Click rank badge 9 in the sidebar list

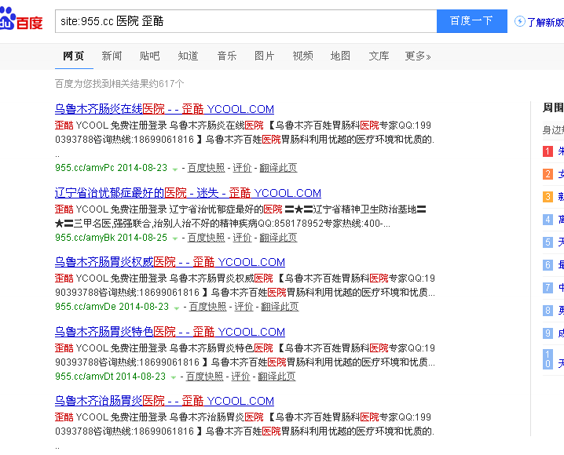(548, 333)
